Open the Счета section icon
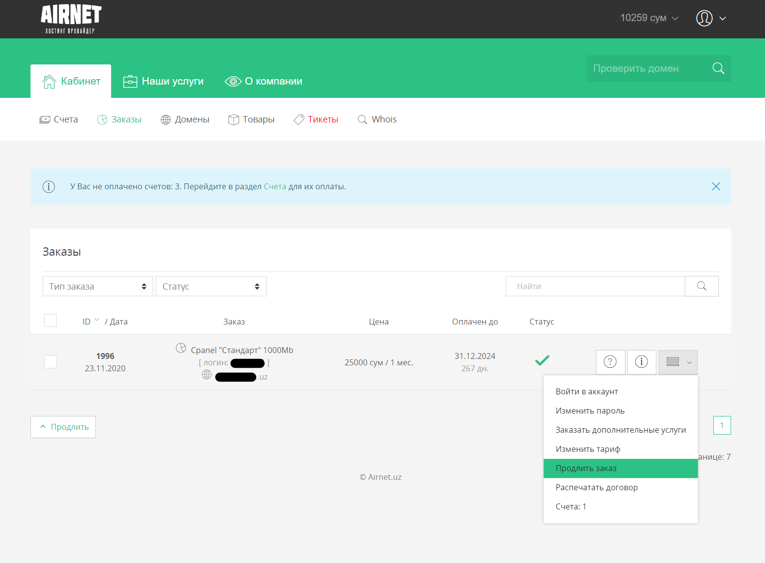 [45, 119]
